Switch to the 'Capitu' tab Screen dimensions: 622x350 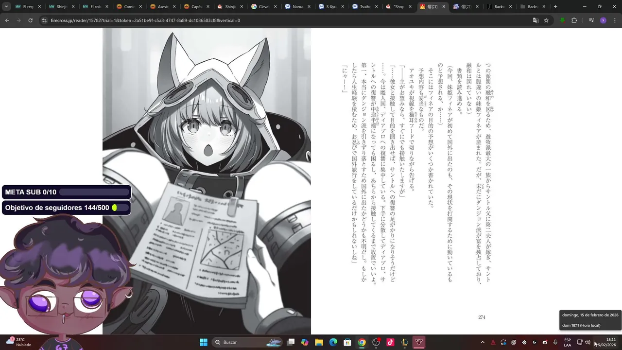click(x=197, y=7)
